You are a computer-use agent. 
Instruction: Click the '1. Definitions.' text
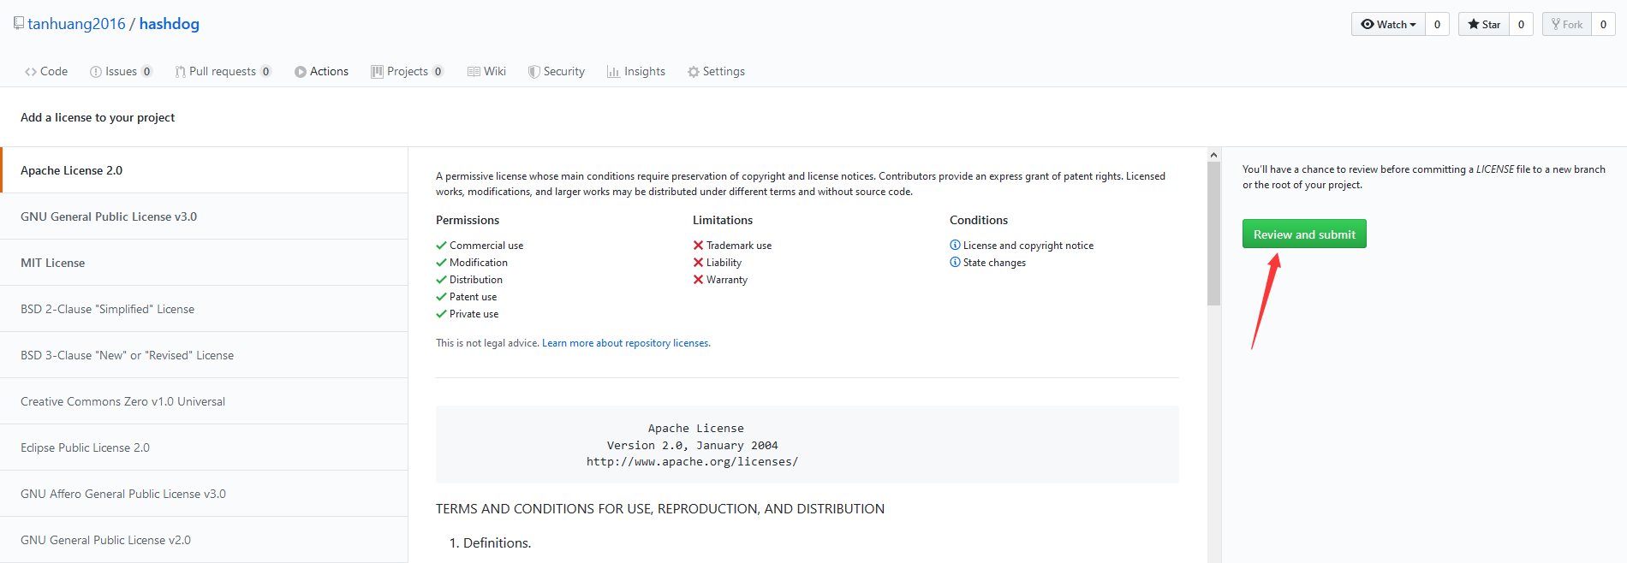(x=490, y=542)
